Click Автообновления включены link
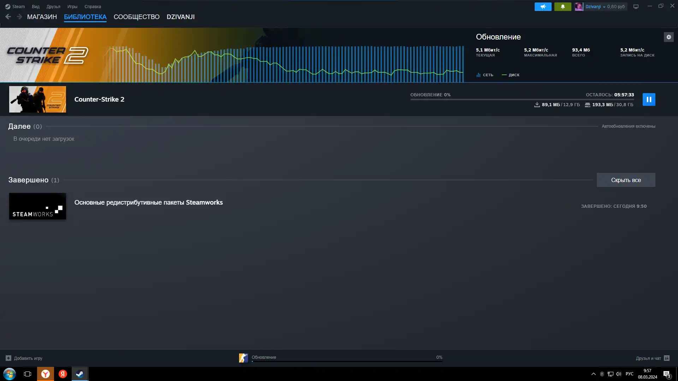The height and width of the screenshot is (381, 678). tap(628, 126)
